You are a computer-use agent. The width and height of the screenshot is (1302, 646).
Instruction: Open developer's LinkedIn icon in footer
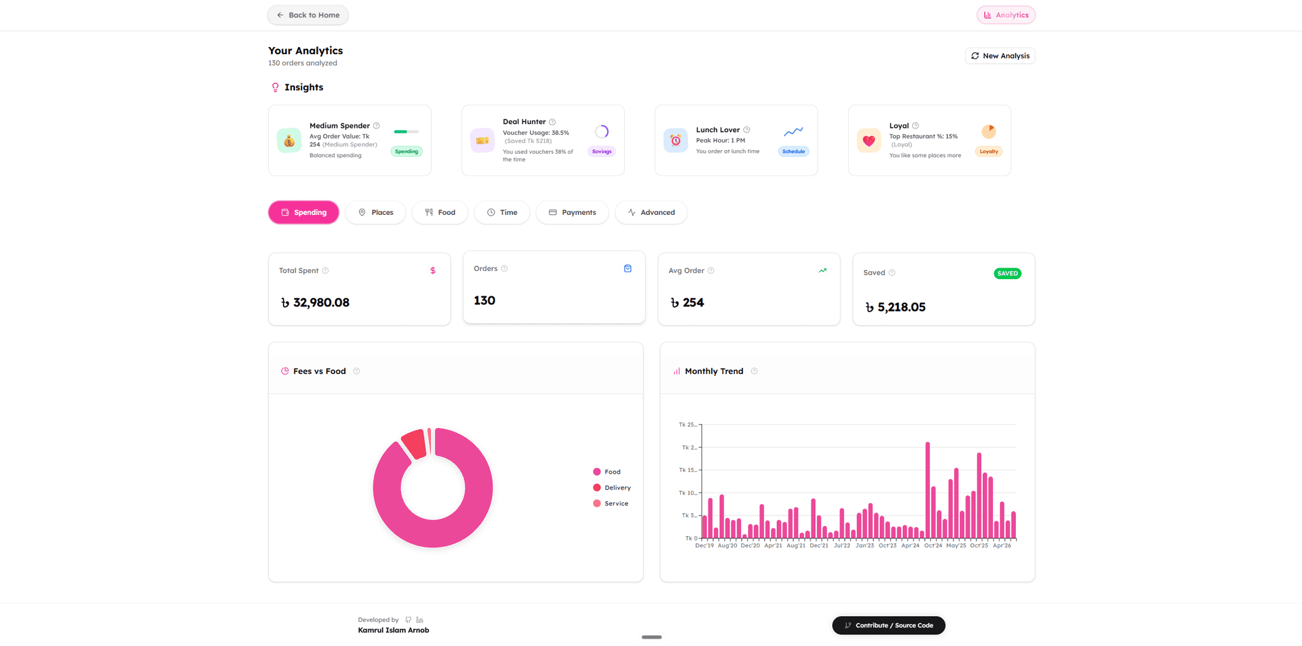[420, 620]
